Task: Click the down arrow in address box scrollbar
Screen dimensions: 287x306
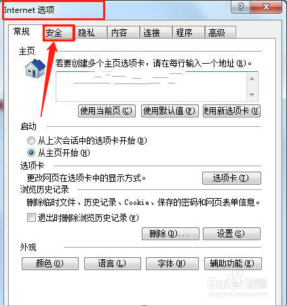Action: [x=252, y=94]
